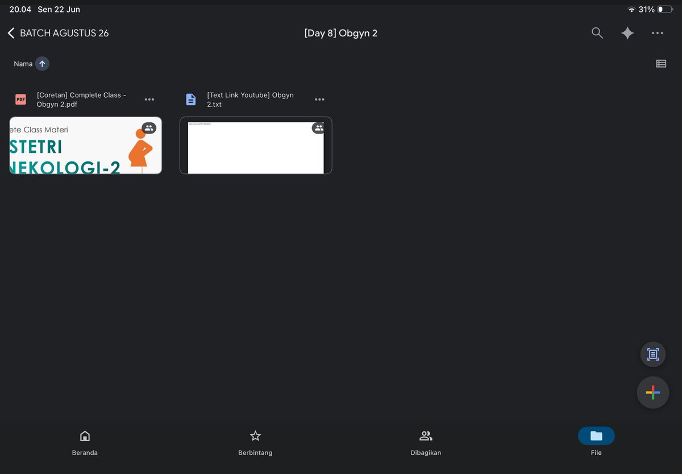The width and height of the screenshot is (682, 474).
Task: Select the File tab
Action: 596,442
